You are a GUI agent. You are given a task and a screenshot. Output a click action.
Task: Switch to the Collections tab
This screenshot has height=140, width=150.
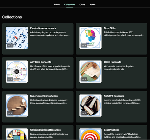tap(69, 5)
